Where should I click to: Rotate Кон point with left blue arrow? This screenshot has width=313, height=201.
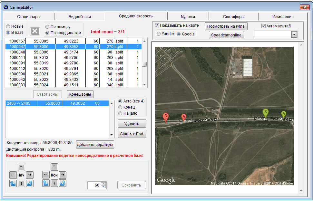pyautogui.click(x=46, y=183)
